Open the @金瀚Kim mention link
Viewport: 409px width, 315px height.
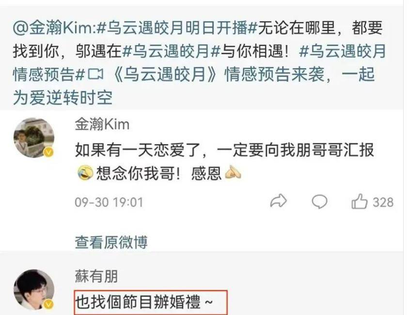54,28
